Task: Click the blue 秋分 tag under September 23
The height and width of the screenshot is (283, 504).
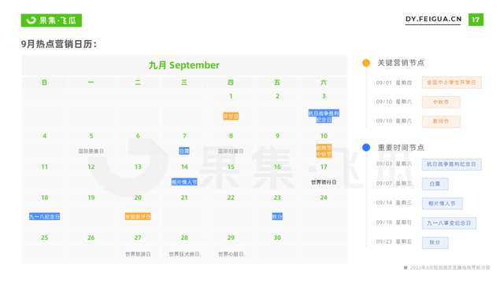Action: click(277, 217)
